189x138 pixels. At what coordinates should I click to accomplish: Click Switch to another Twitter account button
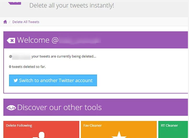[53, 80]
